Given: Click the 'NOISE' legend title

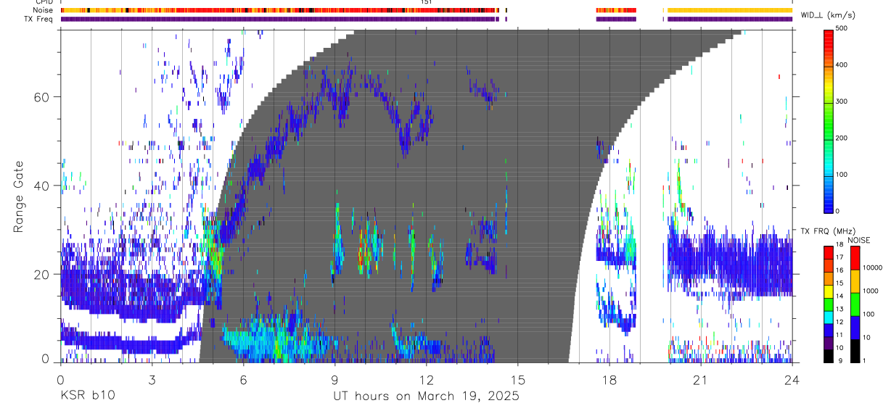Looking at the screenshot, I should [x=860, y=240].
